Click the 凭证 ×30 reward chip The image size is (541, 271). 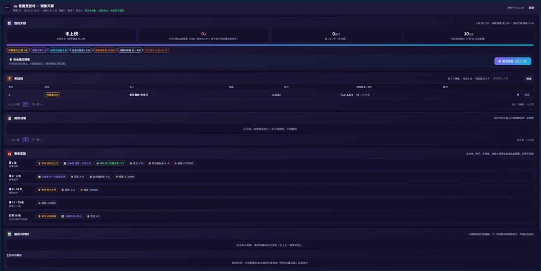(136, 163)
